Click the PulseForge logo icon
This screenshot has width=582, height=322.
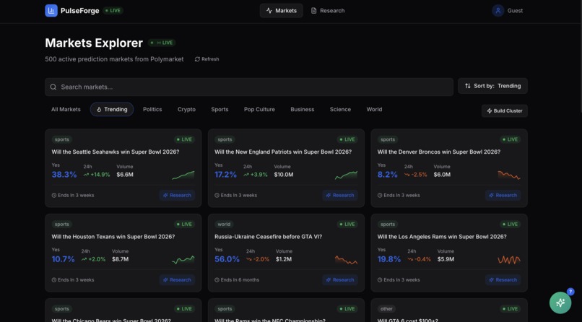coord(51,10)
